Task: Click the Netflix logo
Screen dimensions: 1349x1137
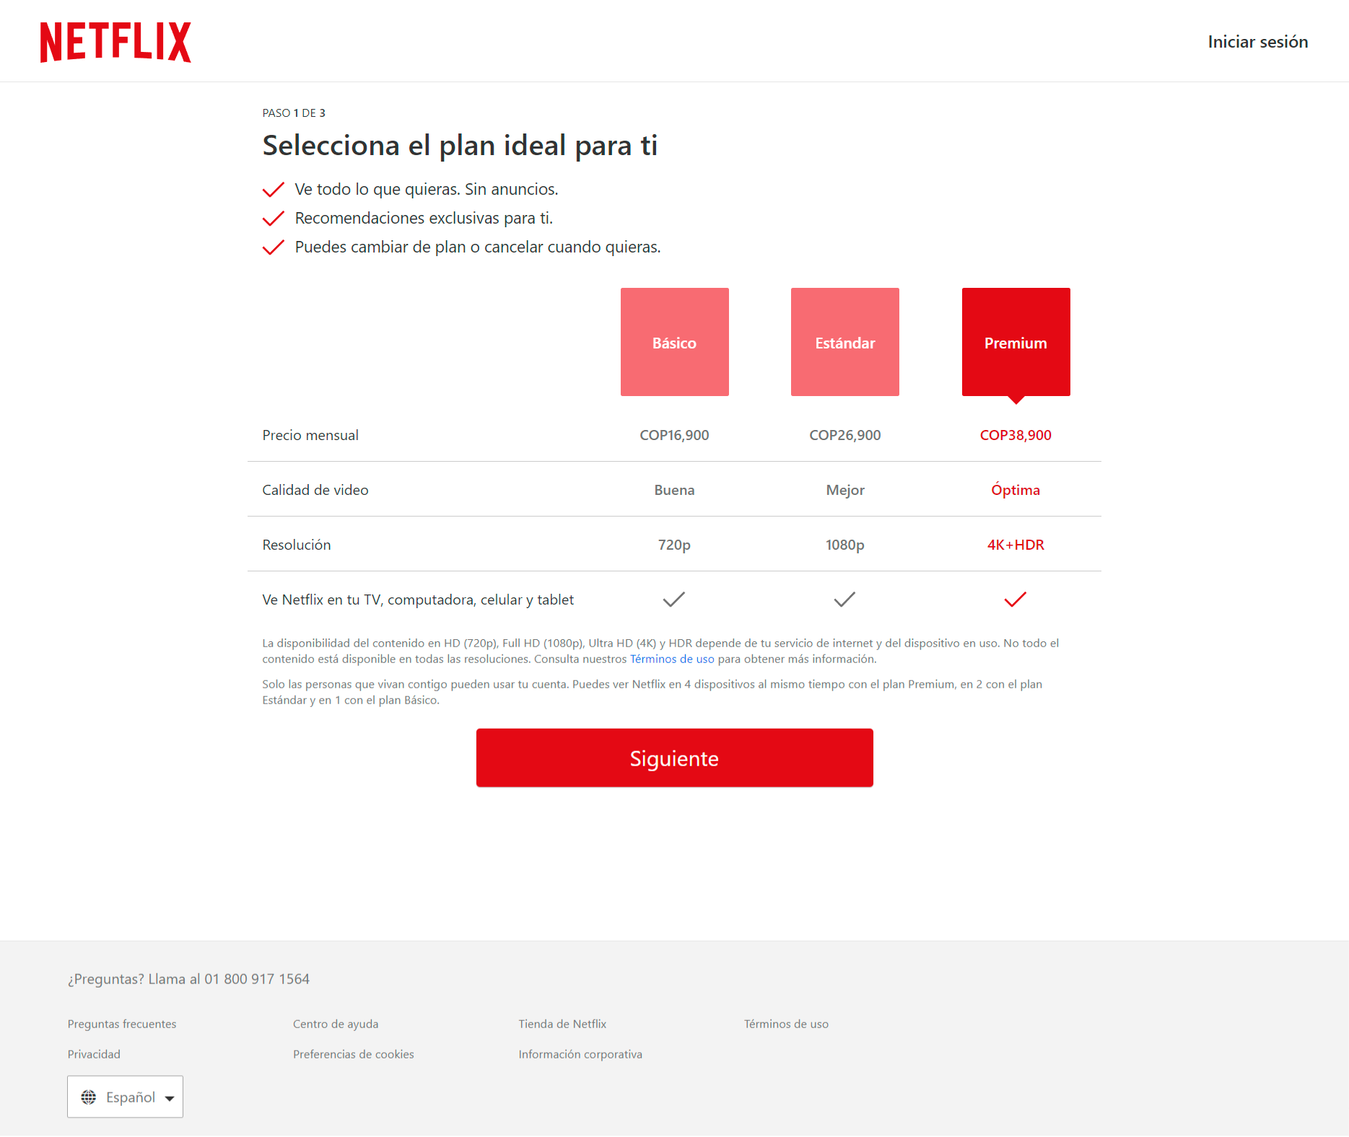Action: (115, 42)
